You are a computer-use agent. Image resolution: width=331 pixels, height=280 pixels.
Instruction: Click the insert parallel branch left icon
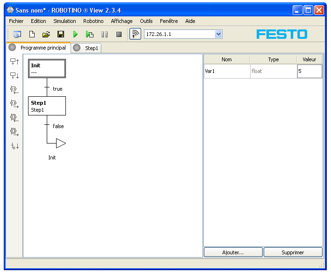pyautogui.click(x=14, y=118)
